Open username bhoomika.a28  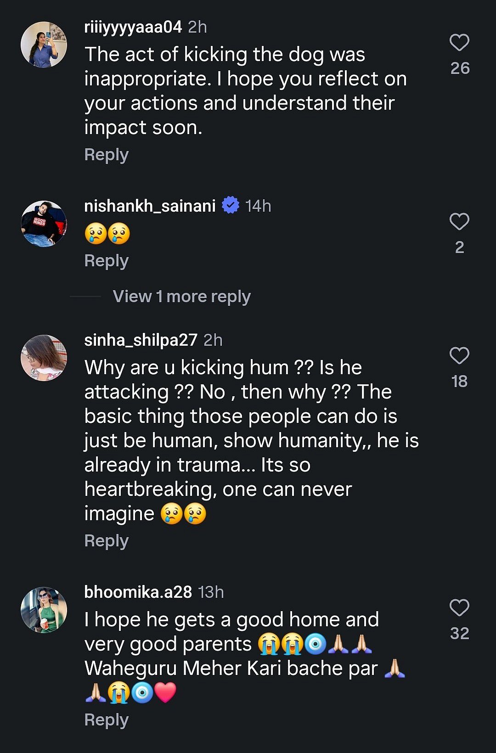pyautogui.click(x=138, y=592)
